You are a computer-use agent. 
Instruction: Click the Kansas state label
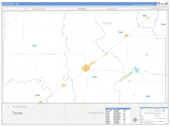[x=82, y=9]
